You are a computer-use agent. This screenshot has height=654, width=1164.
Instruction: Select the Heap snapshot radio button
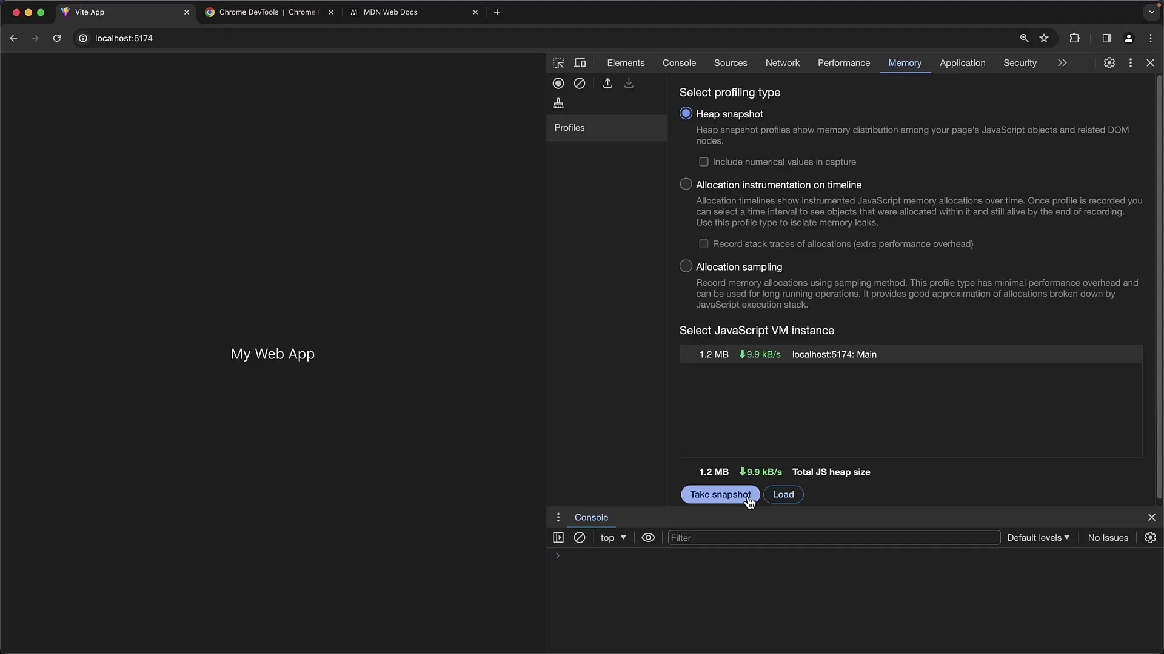click(x=686, y=114)
